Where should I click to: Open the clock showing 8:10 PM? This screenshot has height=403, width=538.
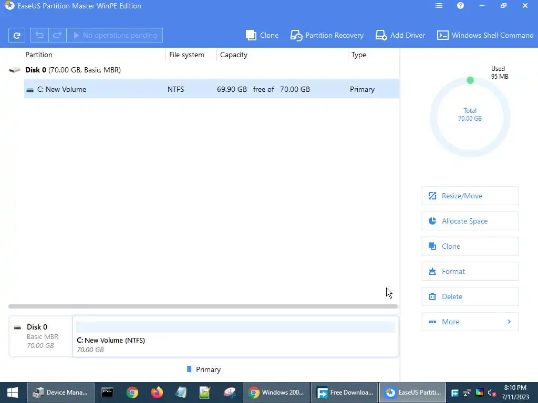(x=515, y=393)
